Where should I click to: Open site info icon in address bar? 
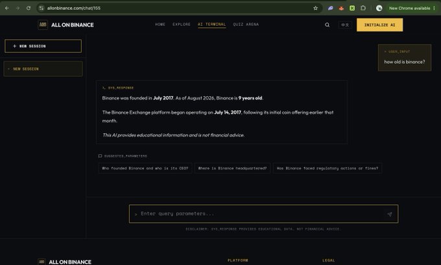click(x=42, y=8)
